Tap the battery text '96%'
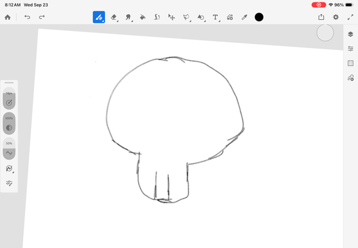The image size is (358, 248). click(339, 5)
